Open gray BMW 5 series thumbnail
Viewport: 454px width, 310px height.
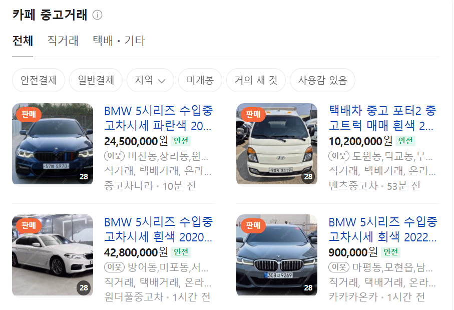pyautogui.click(x=277, y=255)
